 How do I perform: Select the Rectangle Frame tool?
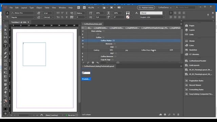(x=5, y=61)
